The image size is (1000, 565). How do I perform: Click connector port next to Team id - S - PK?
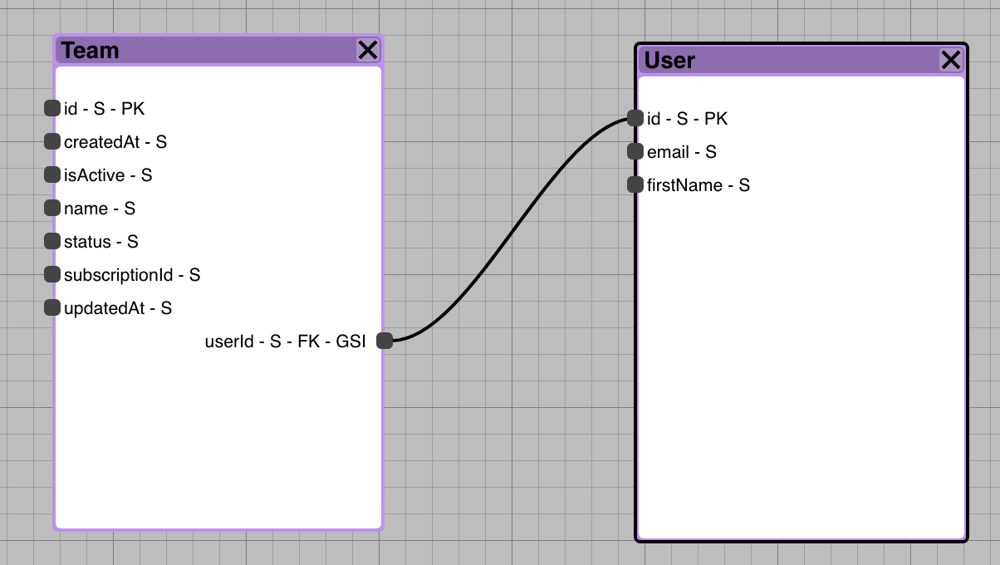[x=52, y=108]
